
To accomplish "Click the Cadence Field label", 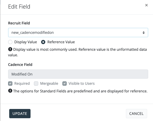I will 20,65.
